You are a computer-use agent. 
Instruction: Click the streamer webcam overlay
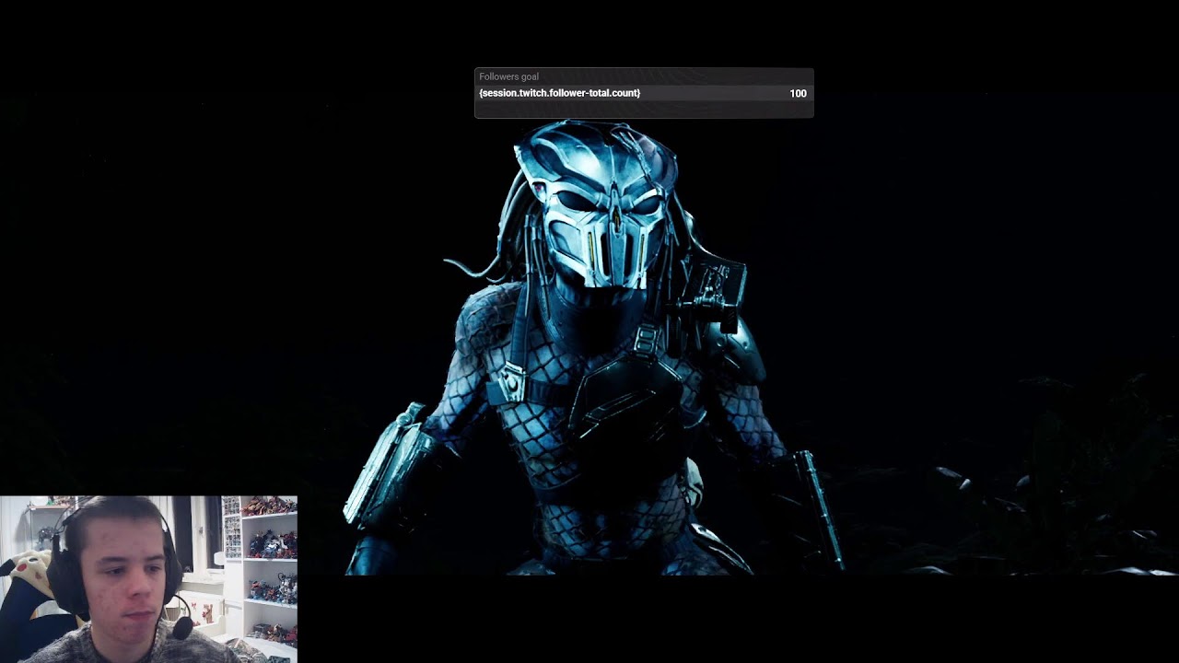pyautogui.click(x=148, y=579)
